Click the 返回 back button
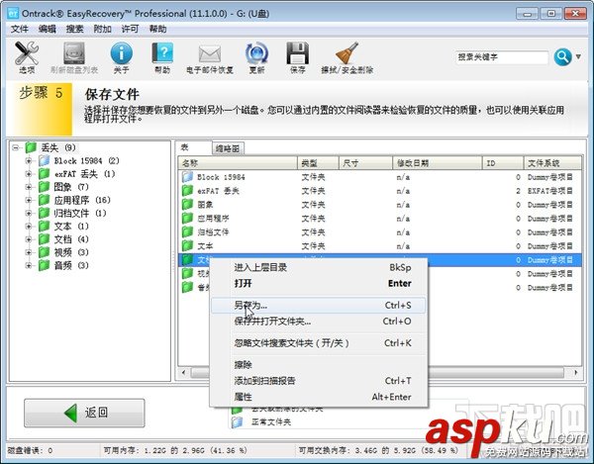The image size is (594, 464). point(84,413)
